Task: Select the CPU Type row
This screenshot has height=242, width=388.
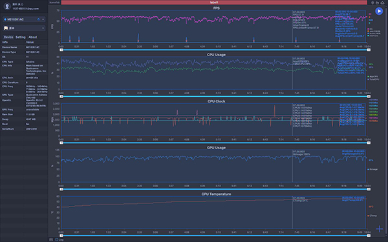Action: 24,62
